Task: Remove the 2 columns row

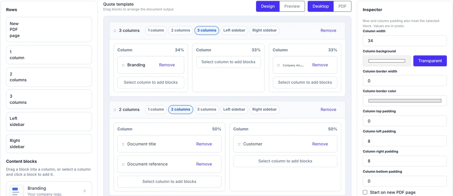Action: coord(328,110)
